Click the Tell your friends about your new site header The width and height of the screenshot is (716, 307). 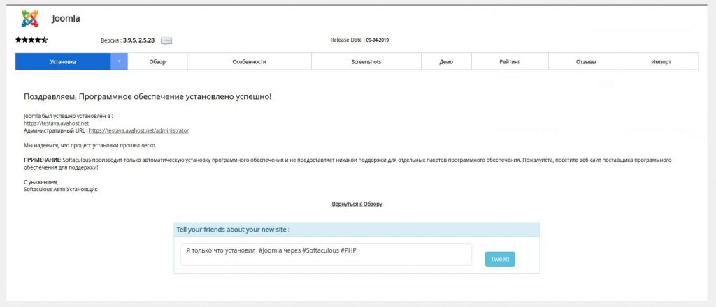coord(357,230)
